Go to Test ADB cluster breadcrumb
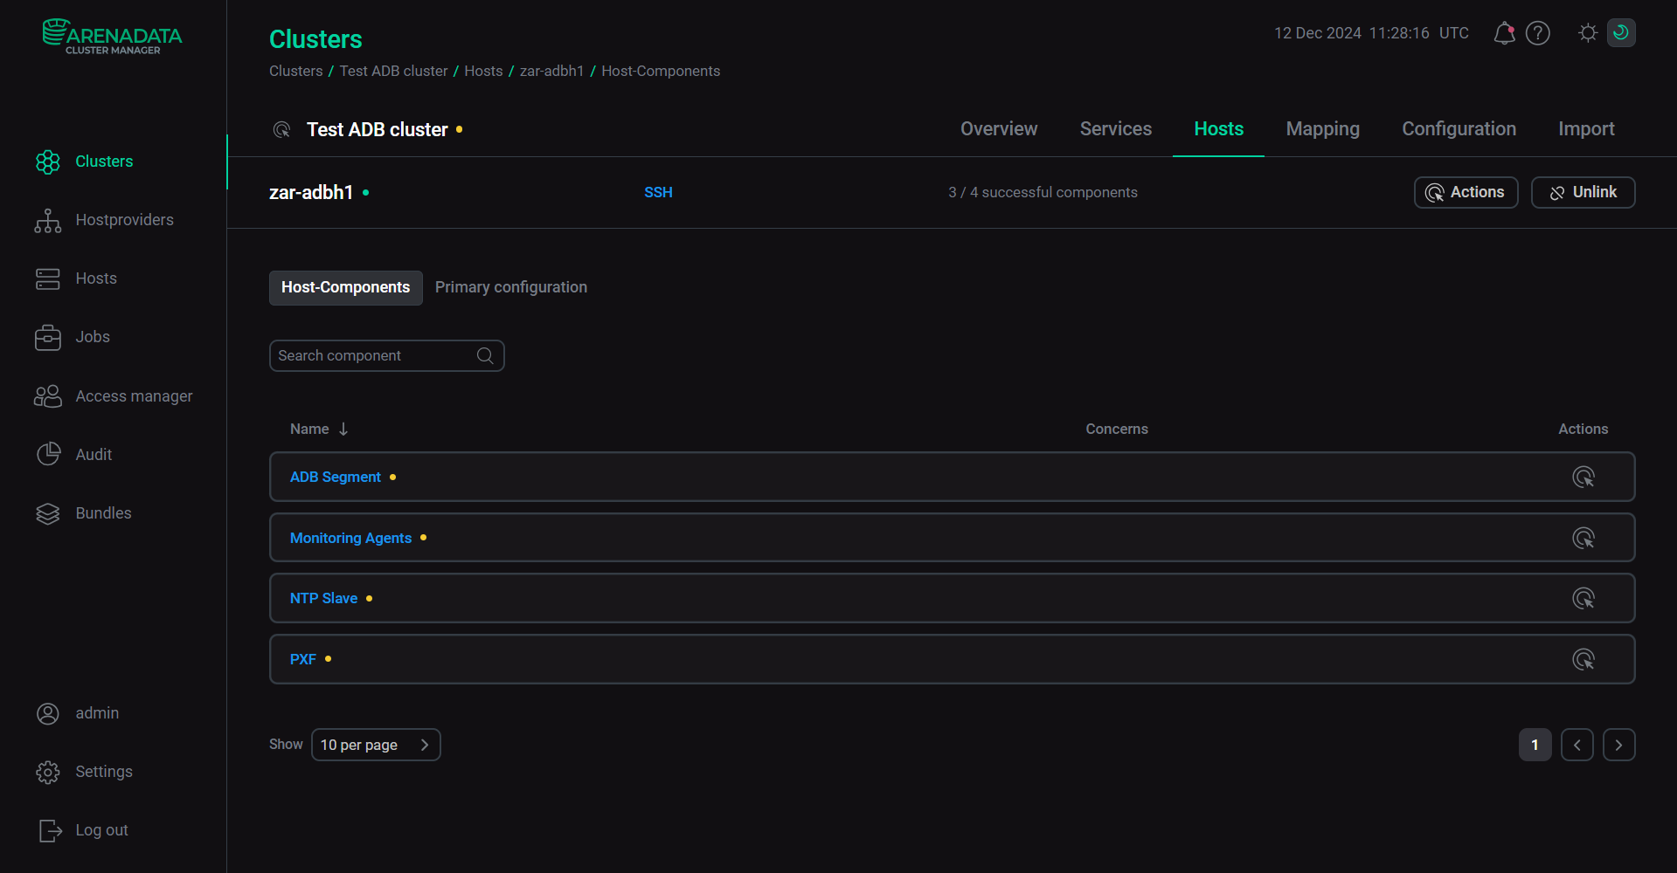This screenshot has height=873, width=1677. 393,71
